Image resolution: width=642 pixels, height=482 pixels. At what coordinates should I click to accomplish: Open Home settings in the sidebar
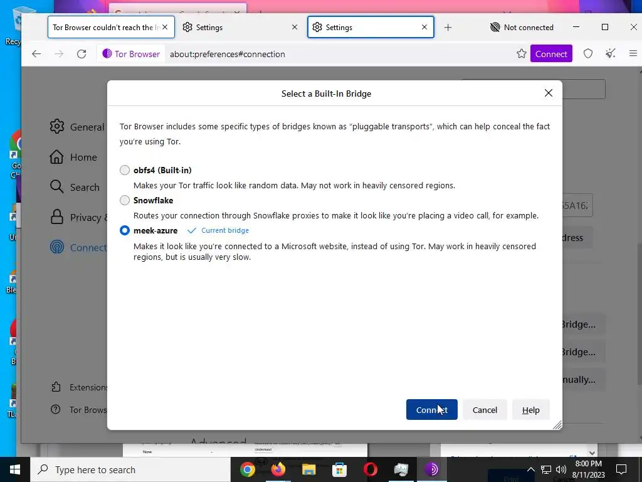tap(74, 157)
